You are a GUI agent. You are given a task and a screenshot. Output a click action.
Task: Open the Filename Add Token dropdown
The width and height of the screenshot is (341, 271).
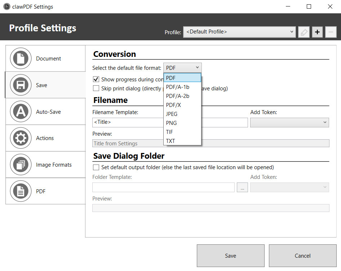(289, 122)
